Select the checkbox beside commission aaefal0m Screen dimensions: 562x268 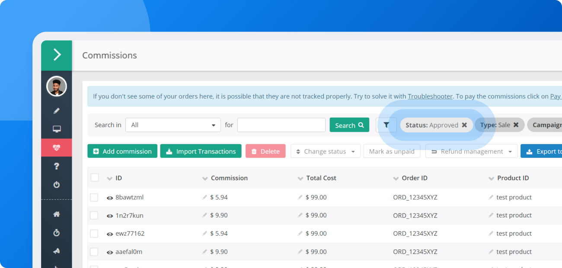[x=94, y=252]
